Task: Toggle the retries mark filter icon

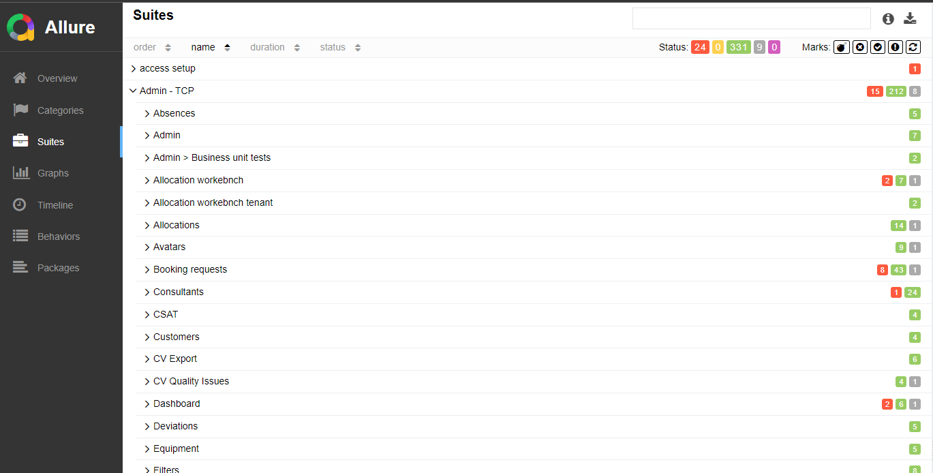Action: [x=913, y=47]
